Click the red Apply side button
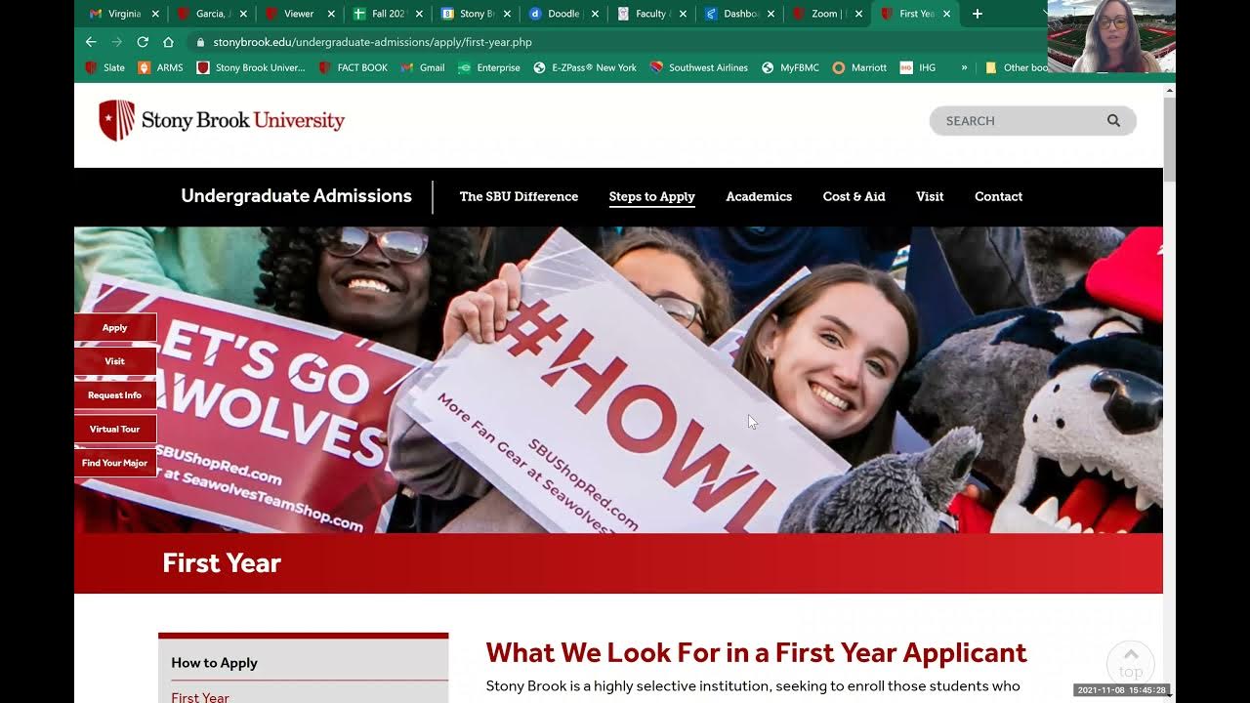The image size is (1250, 703). click(115, 327)
